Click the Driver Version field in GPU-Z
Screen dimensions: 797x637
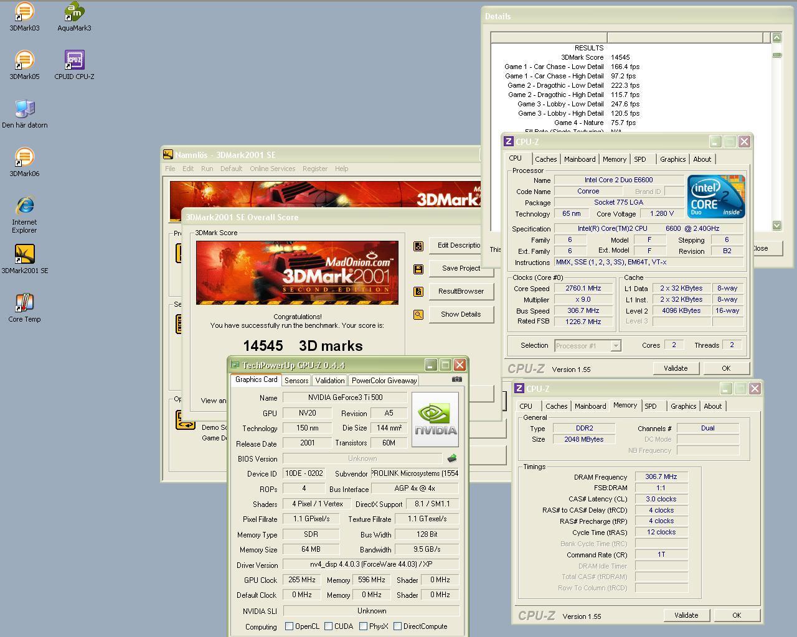371,565
